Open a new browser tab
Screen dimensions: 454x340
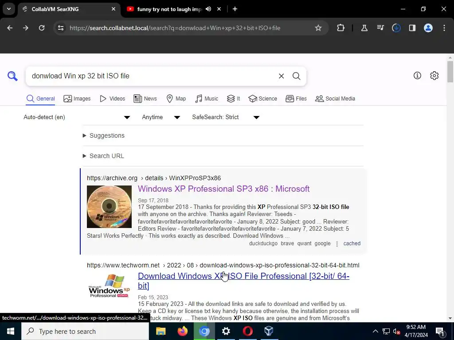pos(235,9)
